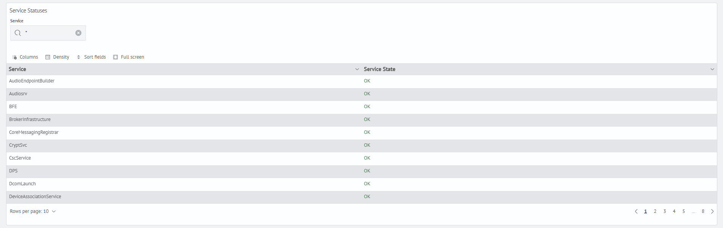Open Rows per page dropdown
Image resolution: width=723 pixels, height=228 pixels.
(33, 211)
